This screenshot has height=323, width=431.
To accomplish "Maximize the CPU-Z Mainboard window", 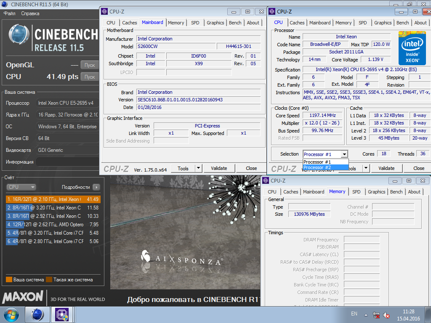I will click(x=247, y=11).
